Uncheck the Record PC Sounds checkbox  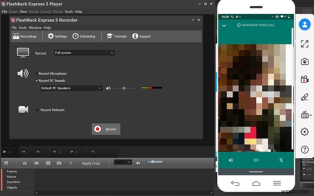click(x=36, y=80)
